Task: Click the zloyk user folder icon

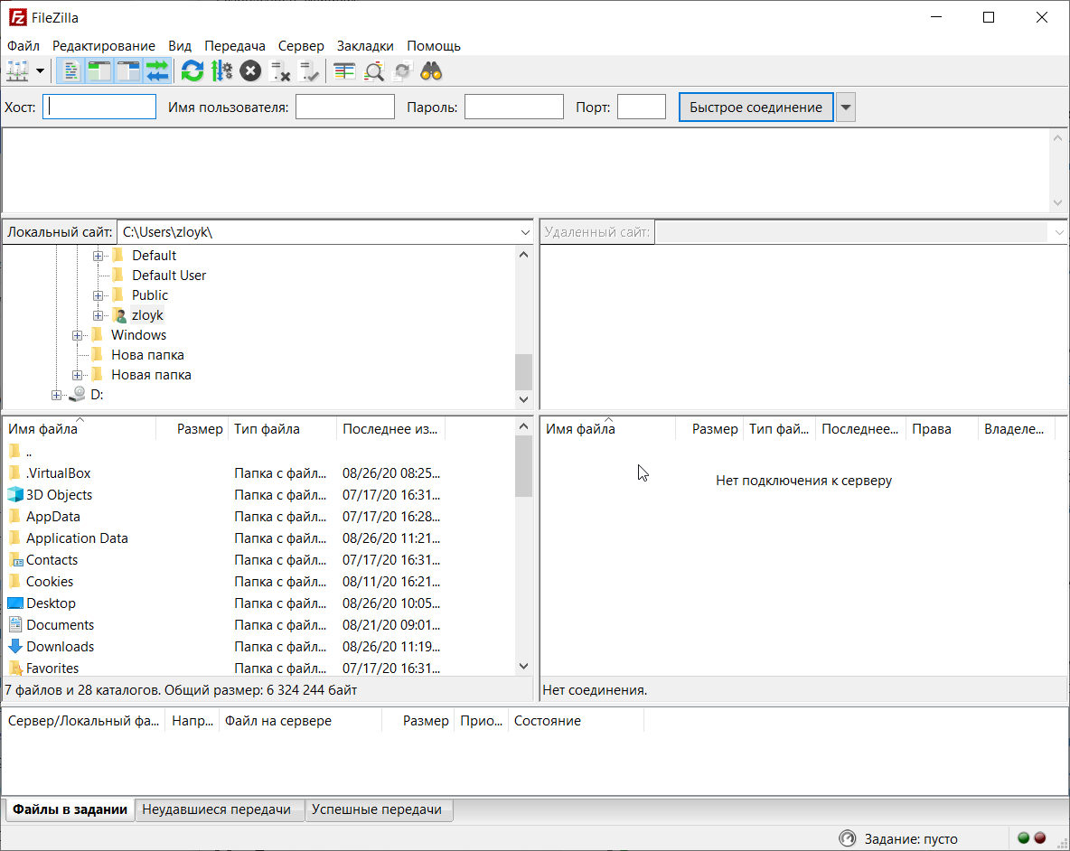Action: pyautogui.click(x=119, y=315)
